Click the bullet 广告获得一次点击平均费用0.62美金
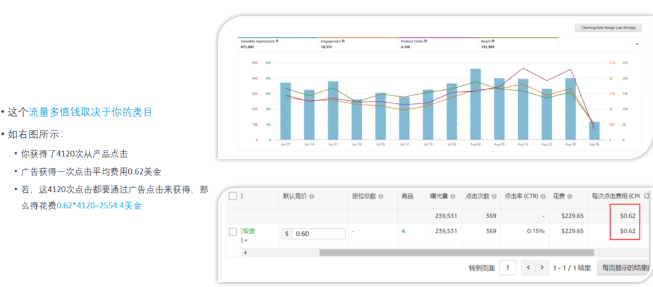Image resolution: width=653 pixels, height=287 pixels. [91, 172]
